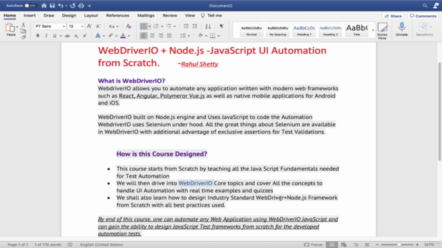Click Rahul Shetty underlined name

tap(200, 64)
